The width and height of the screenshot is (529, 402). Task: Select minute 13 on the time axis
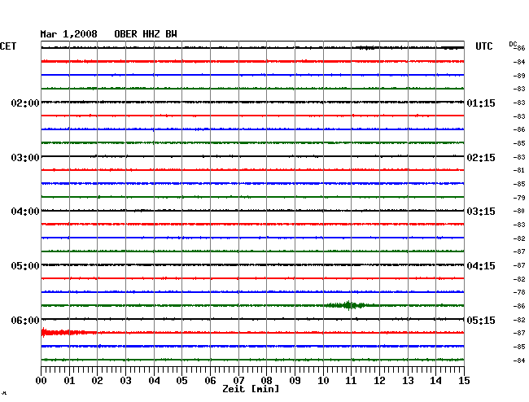(408, 380)
